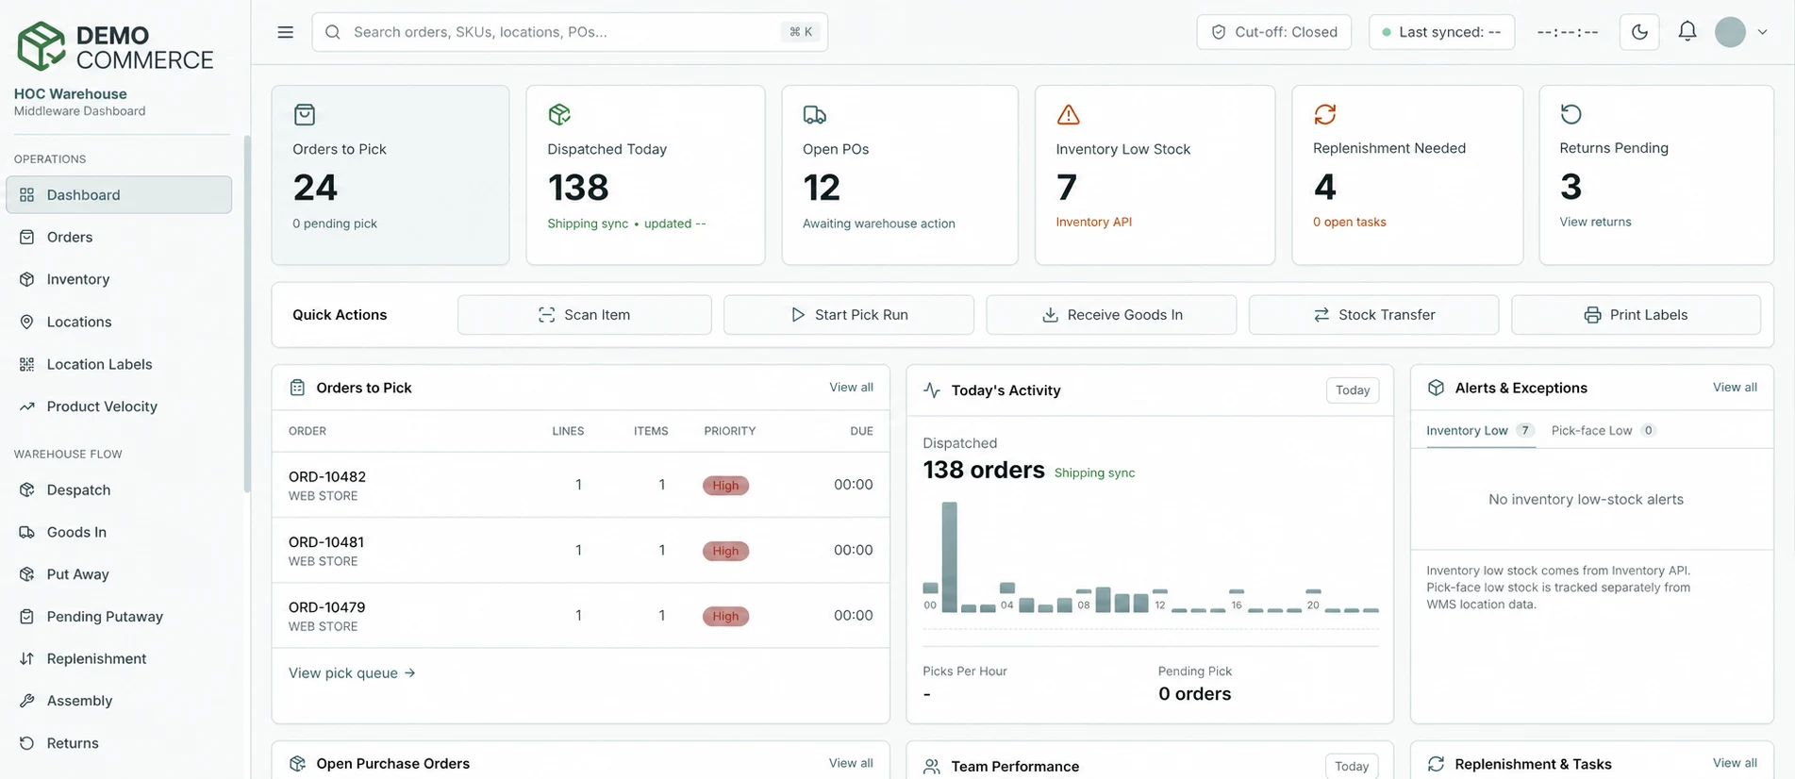Screen dimensions: 1795x779
Task: Click the 0 open tasks text
Action: point(1350,223)
